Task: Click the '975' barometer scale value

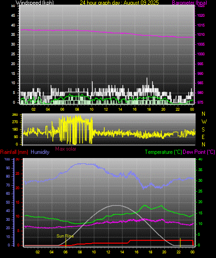Action: click(x=200, y=102)
